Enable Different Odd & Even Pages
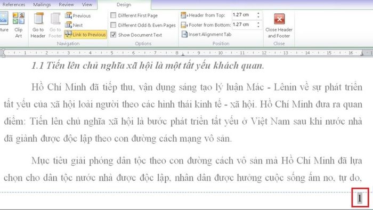The image size is (373, 210). [x=113, y=25]
